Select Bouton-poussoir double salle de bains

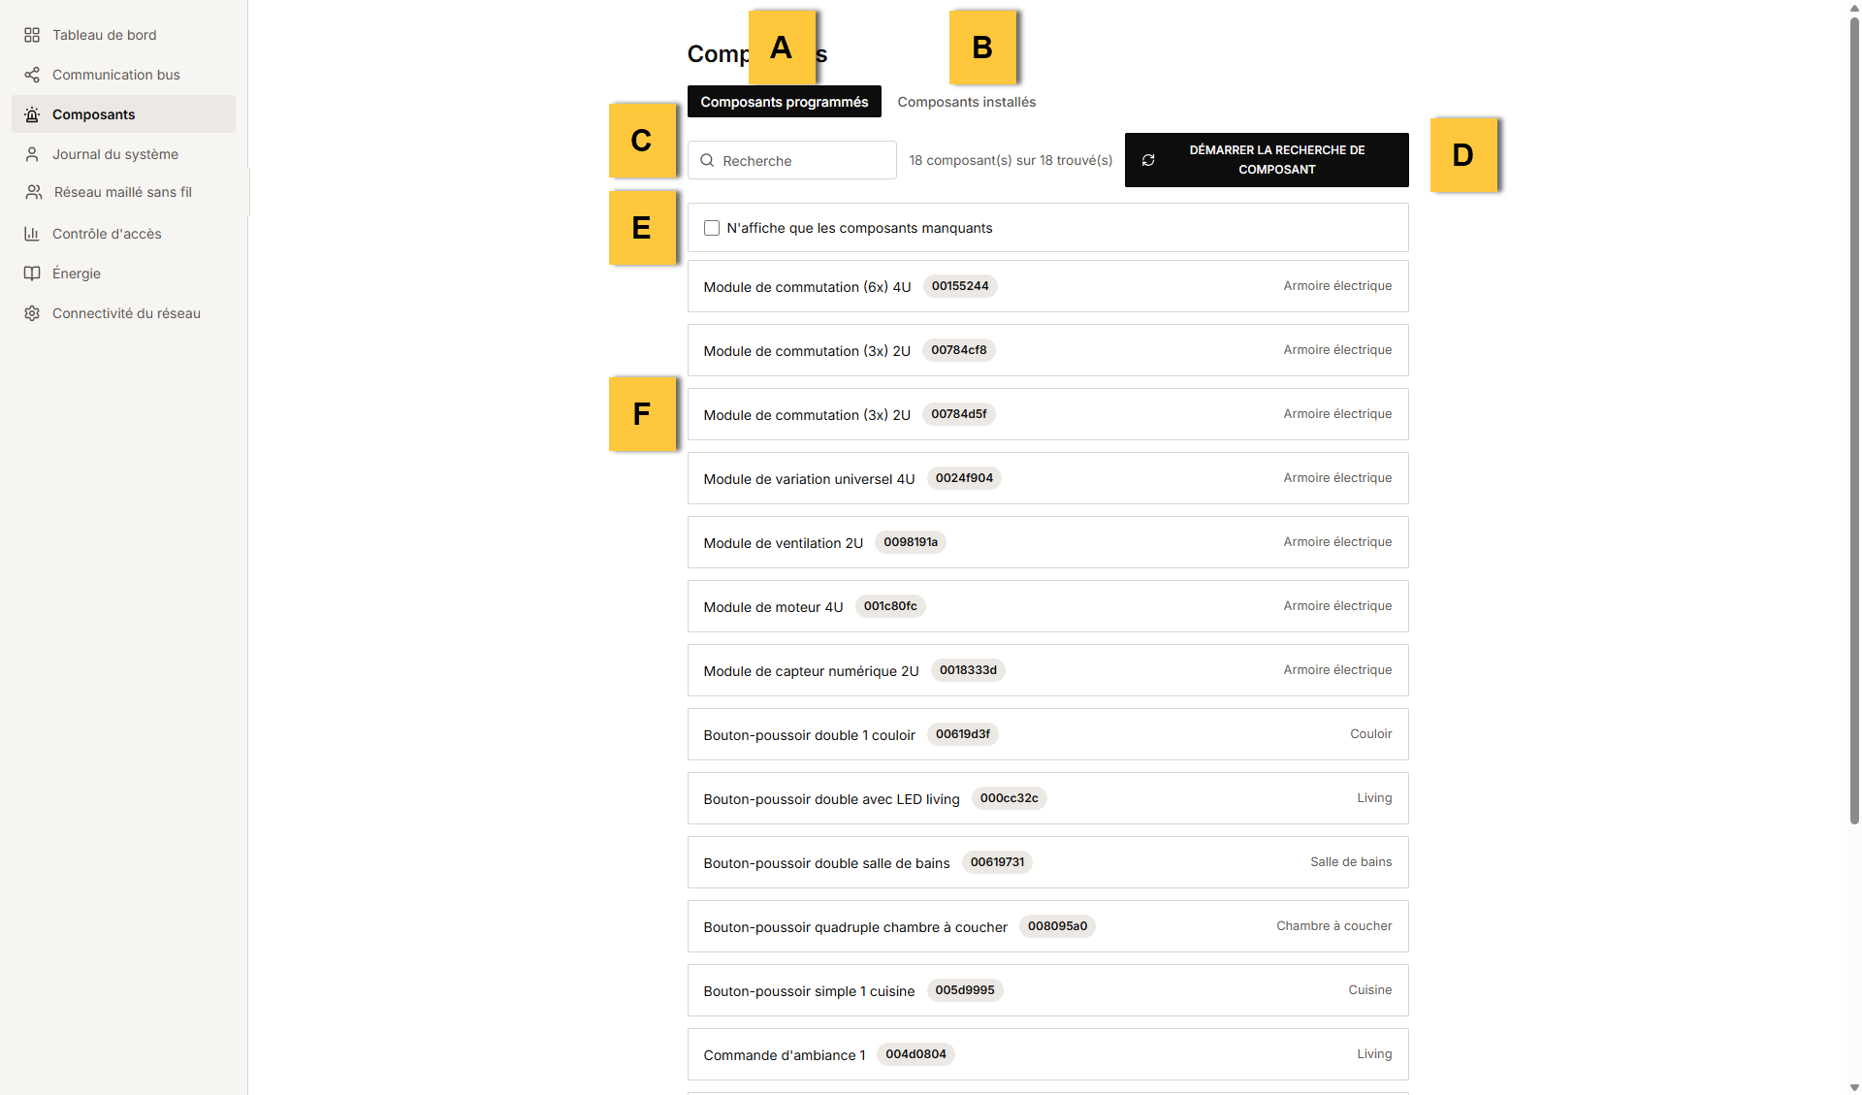pos(1048,862)
